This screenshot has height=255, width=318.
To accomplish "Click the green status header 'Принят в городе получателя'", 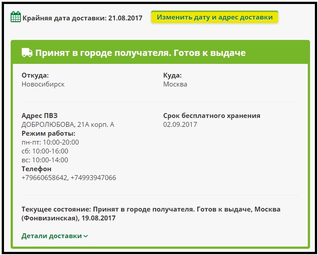I will [x=140, y=53].
